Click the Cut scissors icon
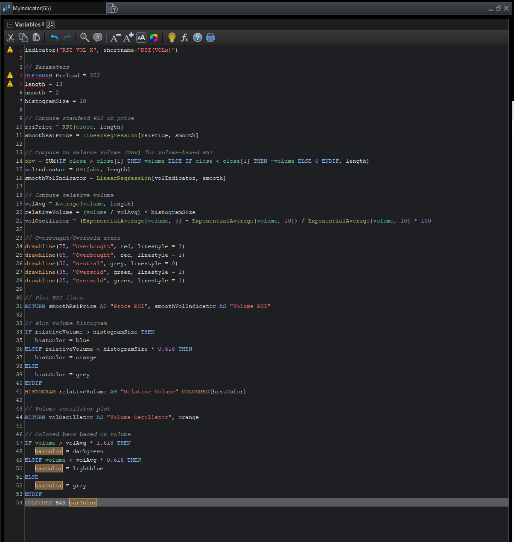 (x=11, y=38)
